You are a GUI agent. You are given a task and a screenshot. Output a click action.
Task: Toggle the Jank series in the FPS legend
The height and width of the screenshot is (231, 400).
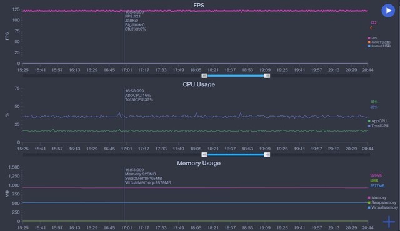coord(379,42)
